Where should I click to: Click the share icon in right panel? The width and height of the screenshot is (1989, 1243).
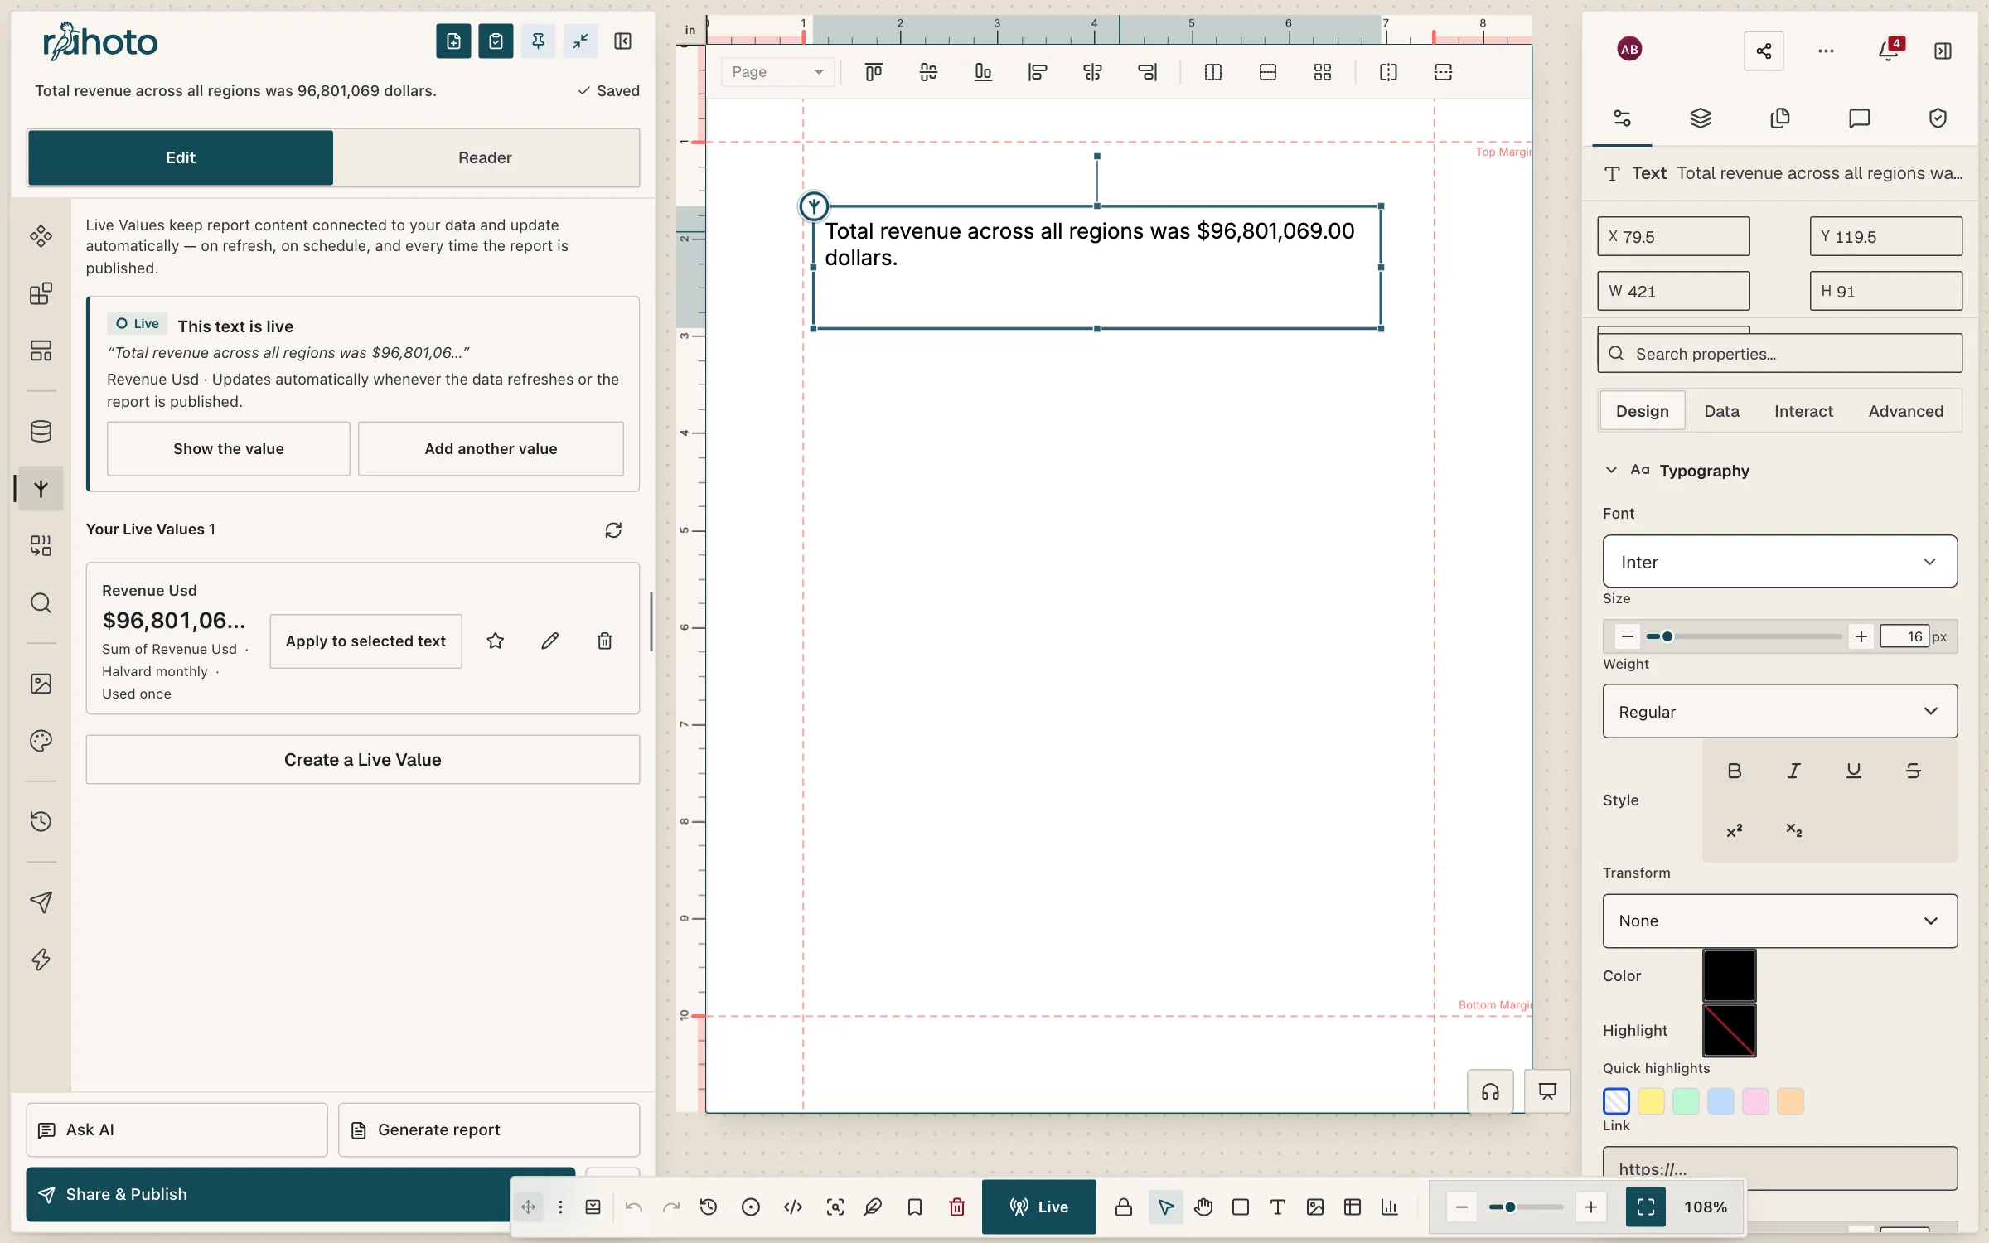point(1764,51)
